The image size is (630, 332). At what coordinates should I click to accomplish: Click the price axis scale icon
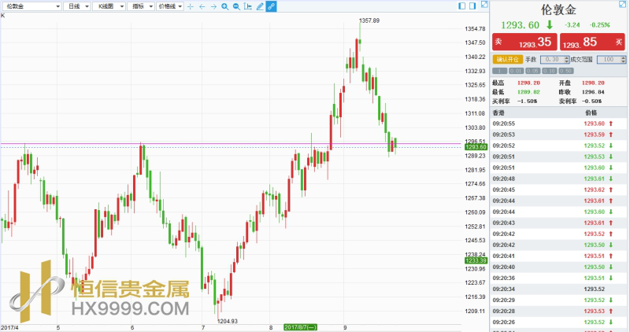click(248, 6)
